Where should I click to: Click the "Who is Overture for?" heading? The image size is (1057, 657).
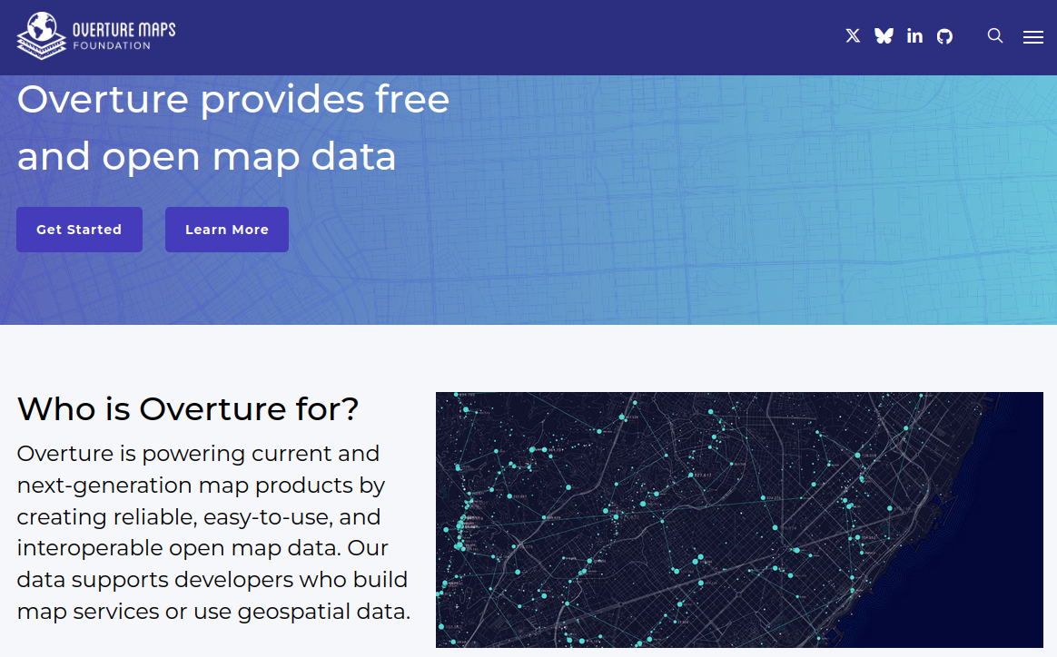point(188,409)
